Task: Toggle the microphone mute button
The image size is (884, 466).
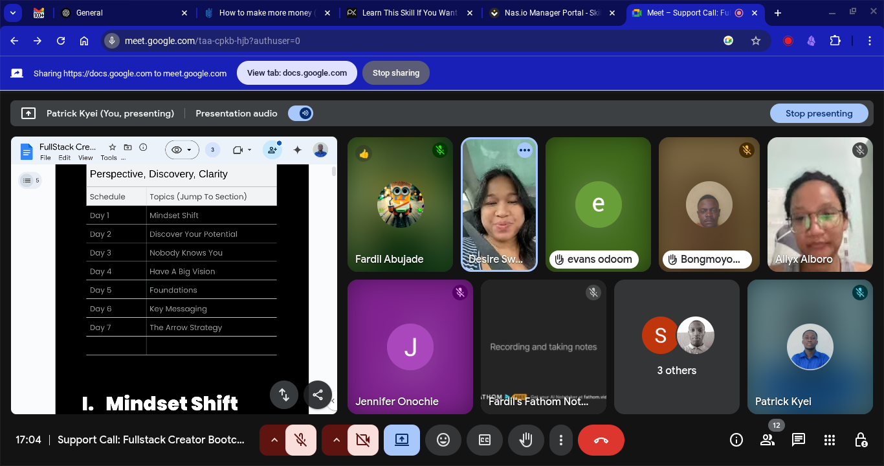Action: tap(300, 440)
